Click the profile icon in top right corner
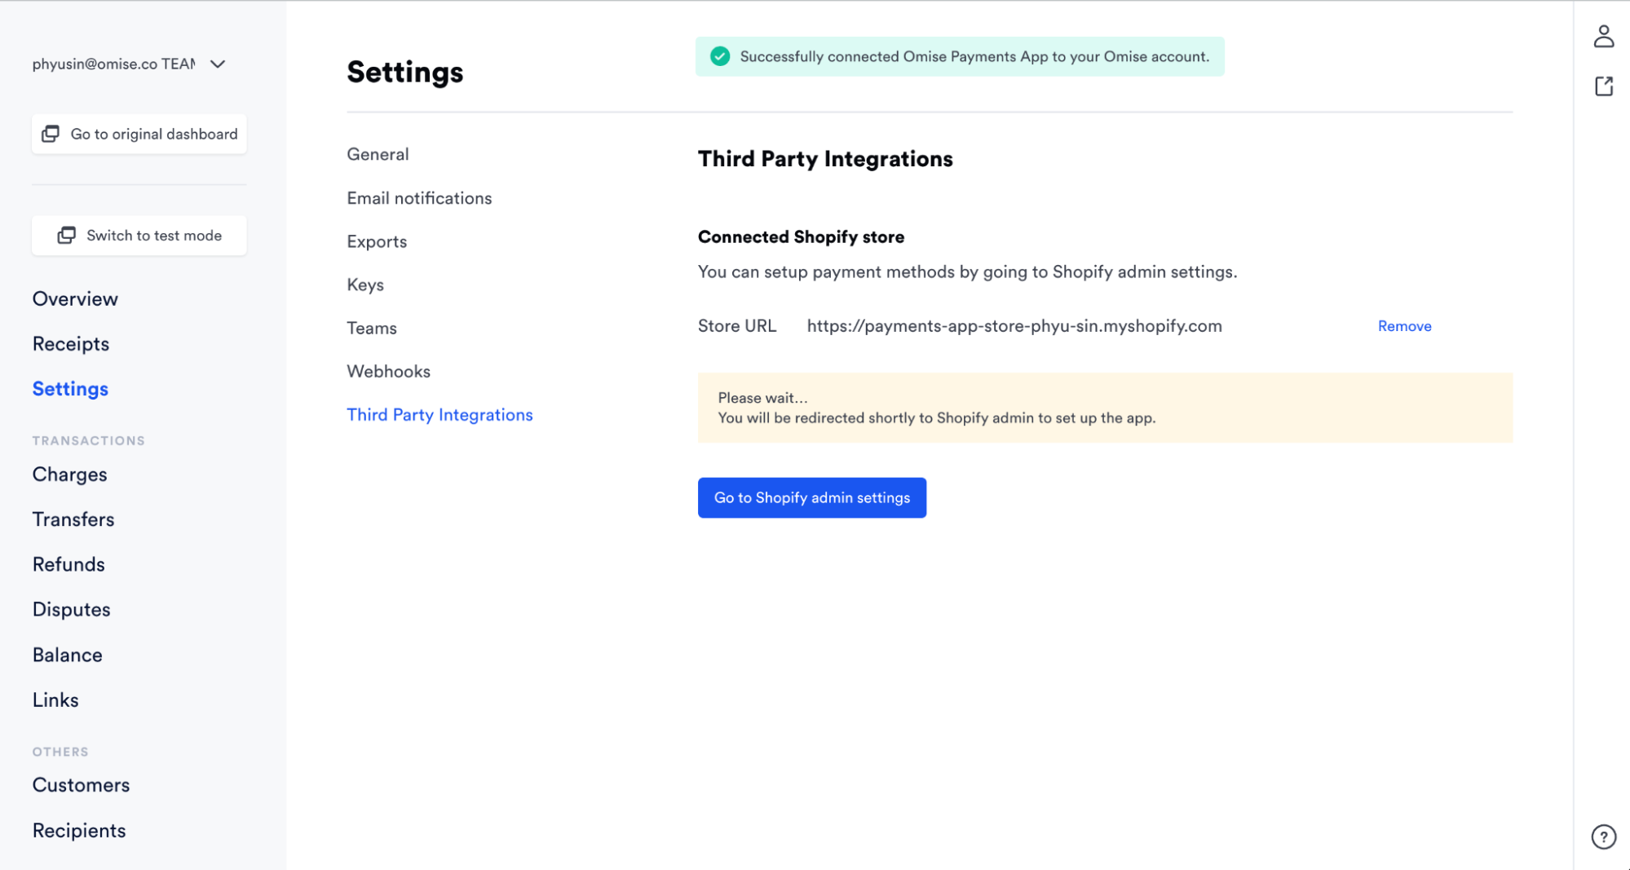The image size is (1630, 870). pos(1604,37)
